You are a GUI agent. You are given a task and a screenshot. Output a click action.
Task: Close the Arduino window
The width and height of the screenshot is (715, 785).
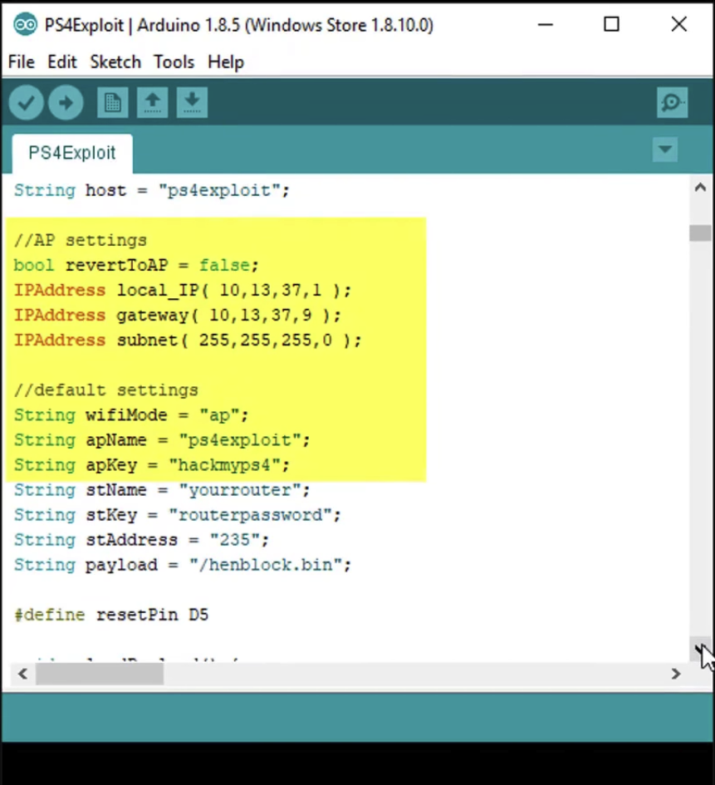point(679,24)
